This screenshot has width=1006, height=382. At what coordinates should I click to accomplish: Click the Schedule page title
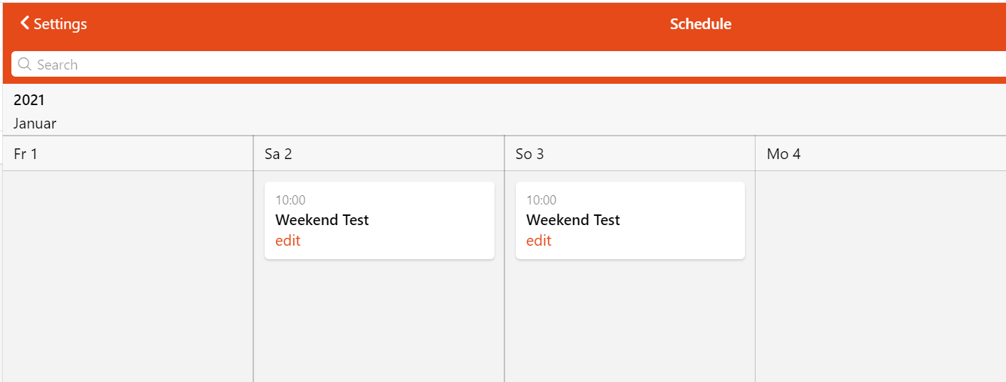(x=701, y=24)
